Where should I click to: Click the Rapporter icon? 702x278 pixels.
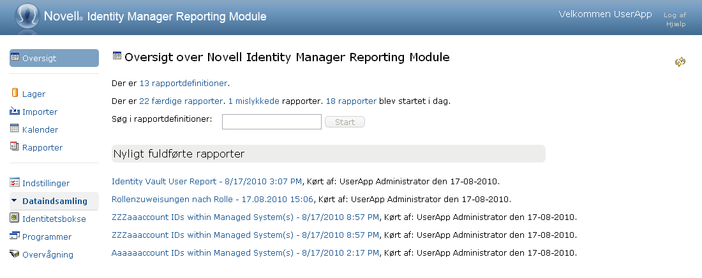pos(15,147)
